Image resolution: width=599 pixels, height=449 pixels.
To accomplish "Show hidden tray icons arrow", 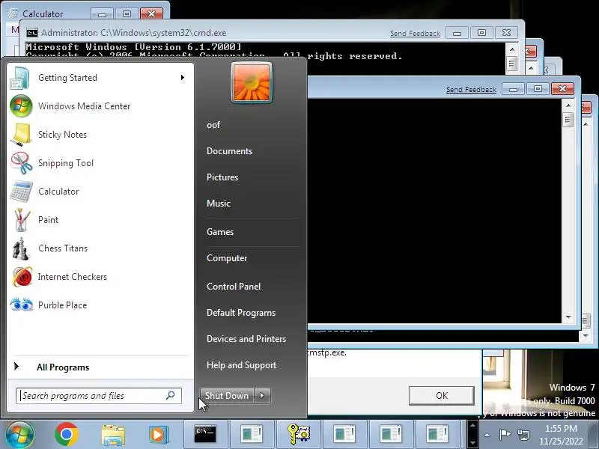I will (487, 435).
